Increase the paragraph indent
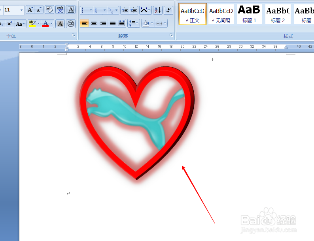Viewport: 314px width, 241px height. pyautogui.click(x=134, y=10)
